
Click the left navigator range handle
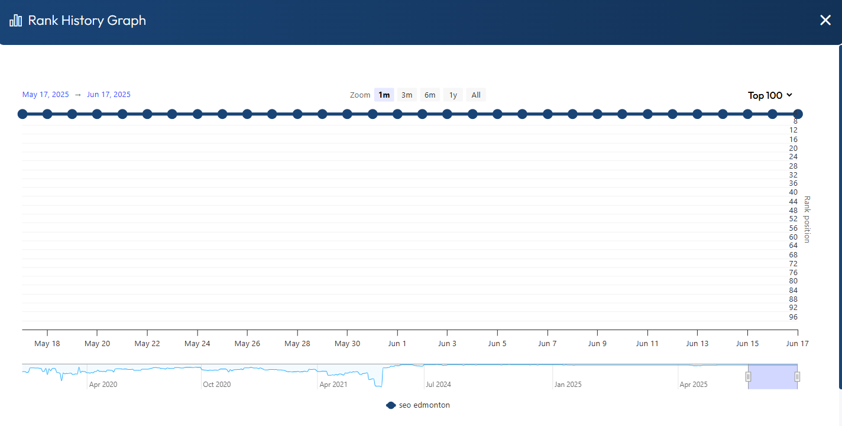(x=748, y=376)
